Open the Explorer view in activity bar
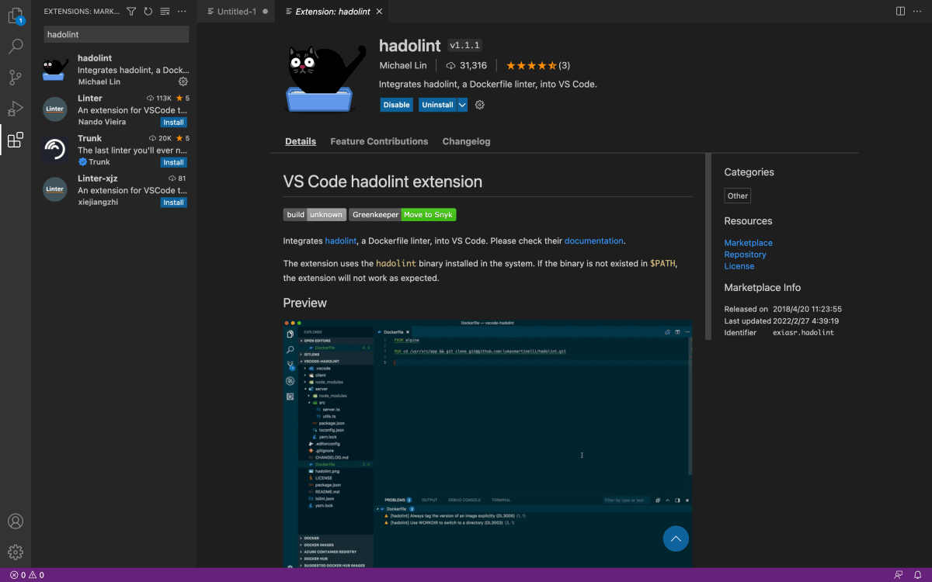This screenshot has height=582, width=932. 16,15
